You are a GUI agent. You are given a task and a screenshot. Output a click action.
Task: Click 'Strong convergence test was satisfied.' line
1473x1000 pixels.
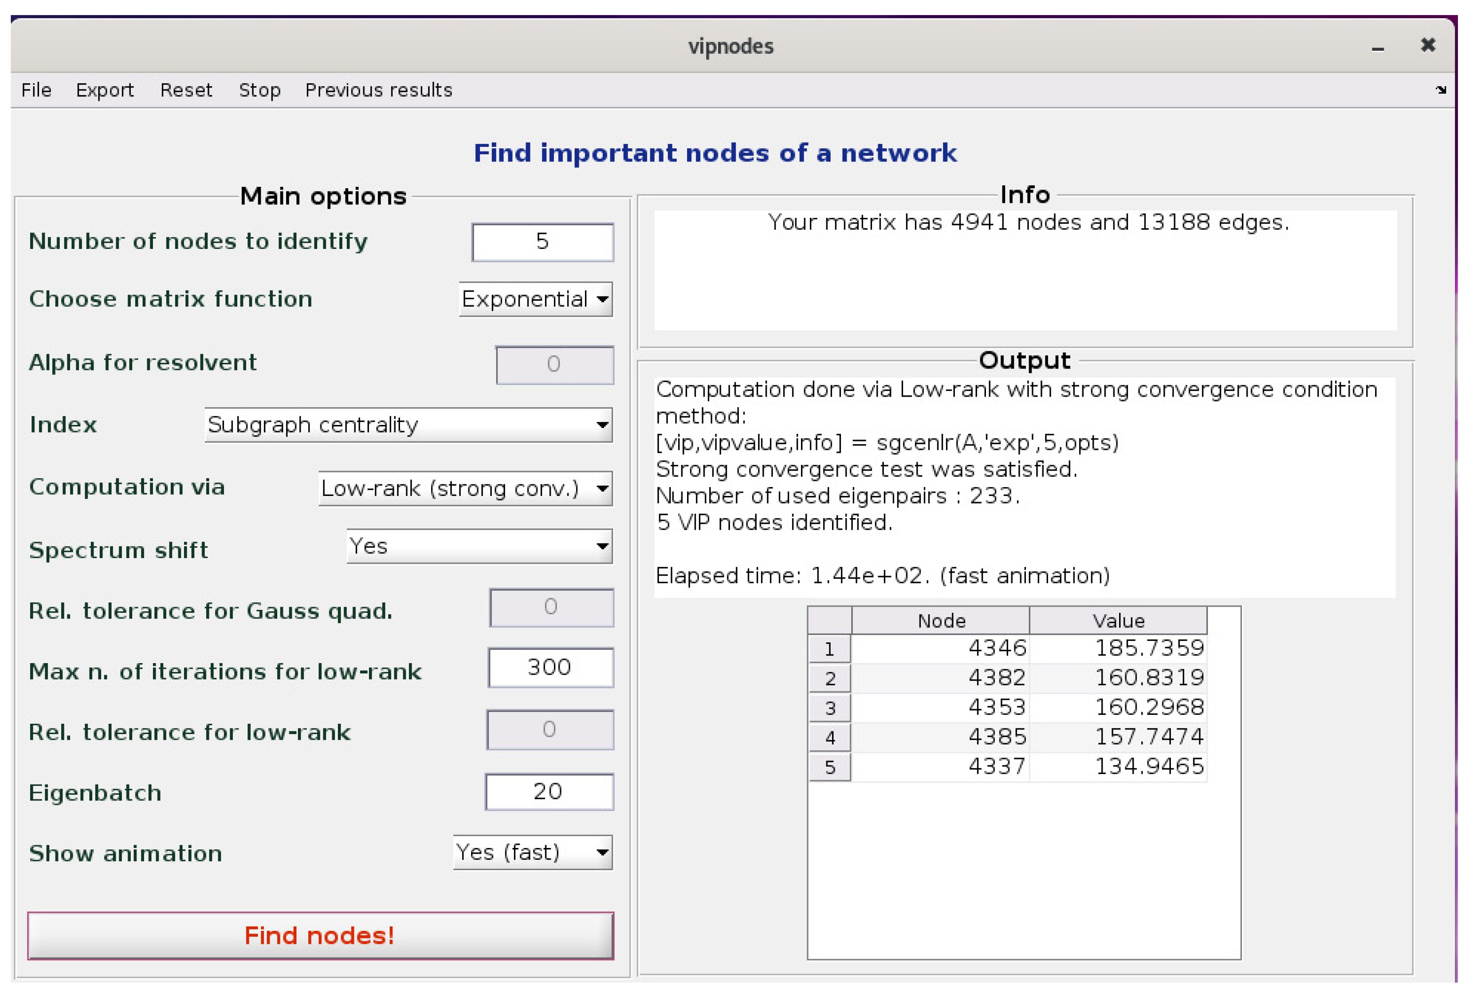(866, 469)
